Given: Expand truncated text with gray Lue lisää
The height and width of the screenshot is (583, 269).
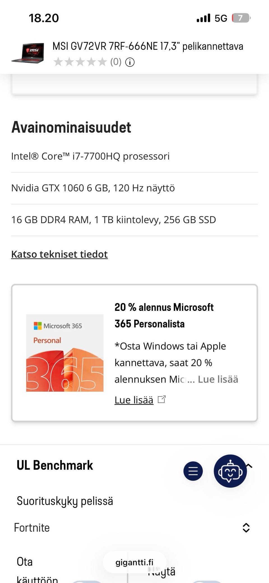Looking at the screenshot, I should [x=218, y=379].
